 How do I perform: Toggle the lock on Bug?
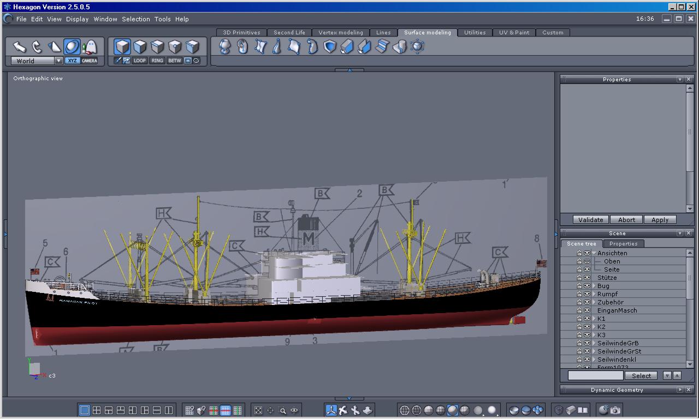point(579,286)
